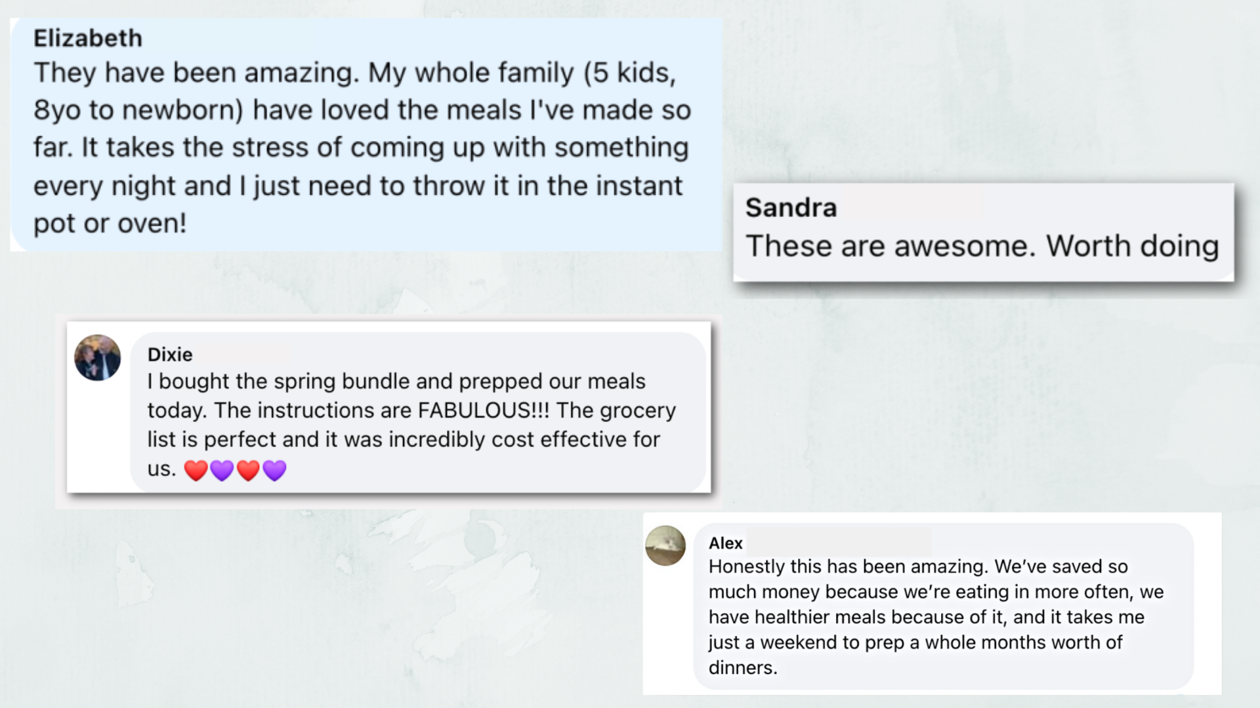Click "pot or oven!" in Elizabeth's testimonial
The height and width of the screenshot is (708, 1260).
point(110,224)
